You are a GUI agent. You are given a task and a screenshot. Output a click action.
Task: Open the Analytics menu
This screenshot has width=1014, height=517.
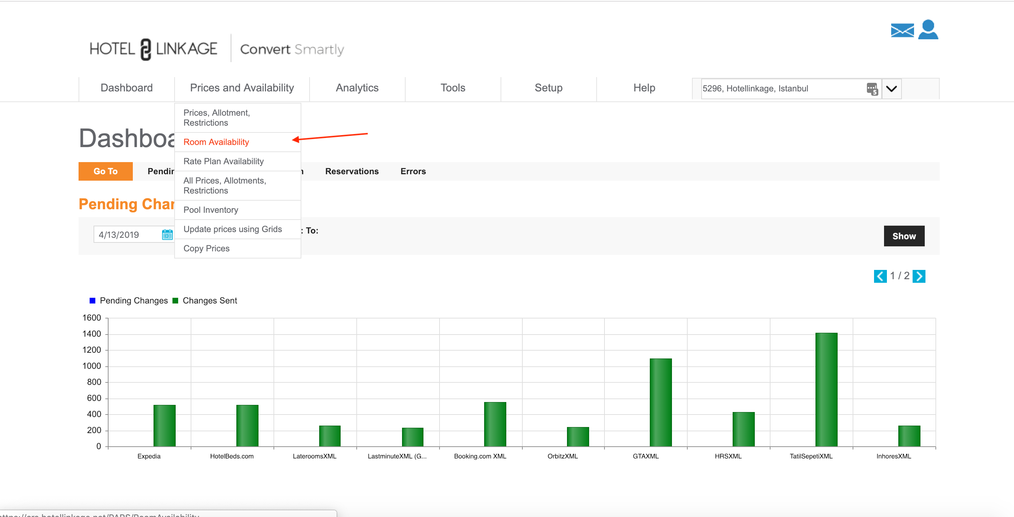[x=357, y=88]
